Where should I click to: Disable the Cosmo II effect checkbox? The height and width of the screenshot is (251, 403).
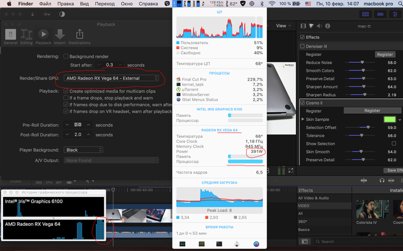coord(302,103)
